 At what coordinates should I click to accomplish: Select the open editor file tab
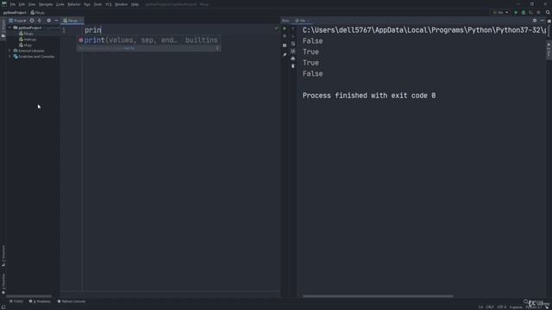click(72, 21)
